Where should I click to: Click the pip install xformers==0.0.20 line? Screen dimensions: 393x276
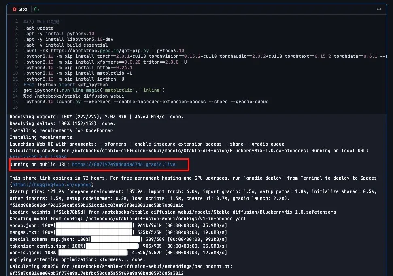105,62
